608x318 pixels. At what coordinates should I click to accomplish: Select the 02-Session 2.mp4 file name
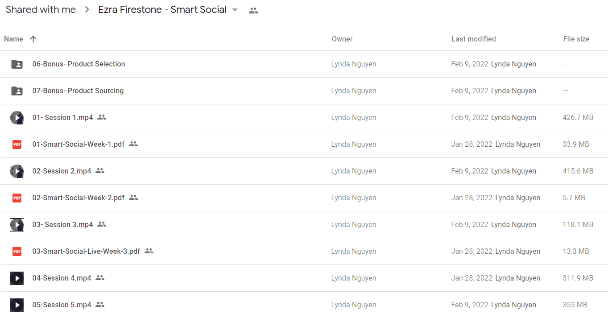[x=62, y=171]
